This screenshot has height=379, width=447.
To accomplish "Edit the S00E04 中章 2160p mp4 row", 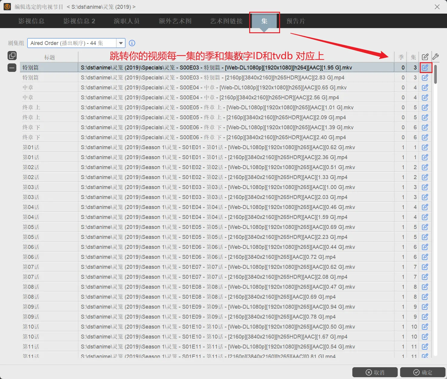I will click(x=425, y=98).
